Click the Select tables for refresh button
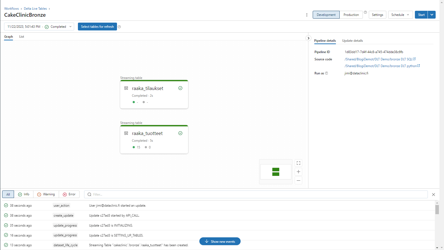The width and height of the screenshot is (444, 250). coord(97,26)
